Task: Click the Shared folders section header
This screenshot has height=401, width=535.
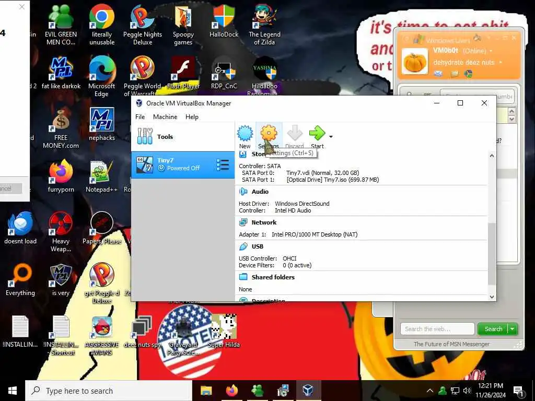Action: (273, 277)
